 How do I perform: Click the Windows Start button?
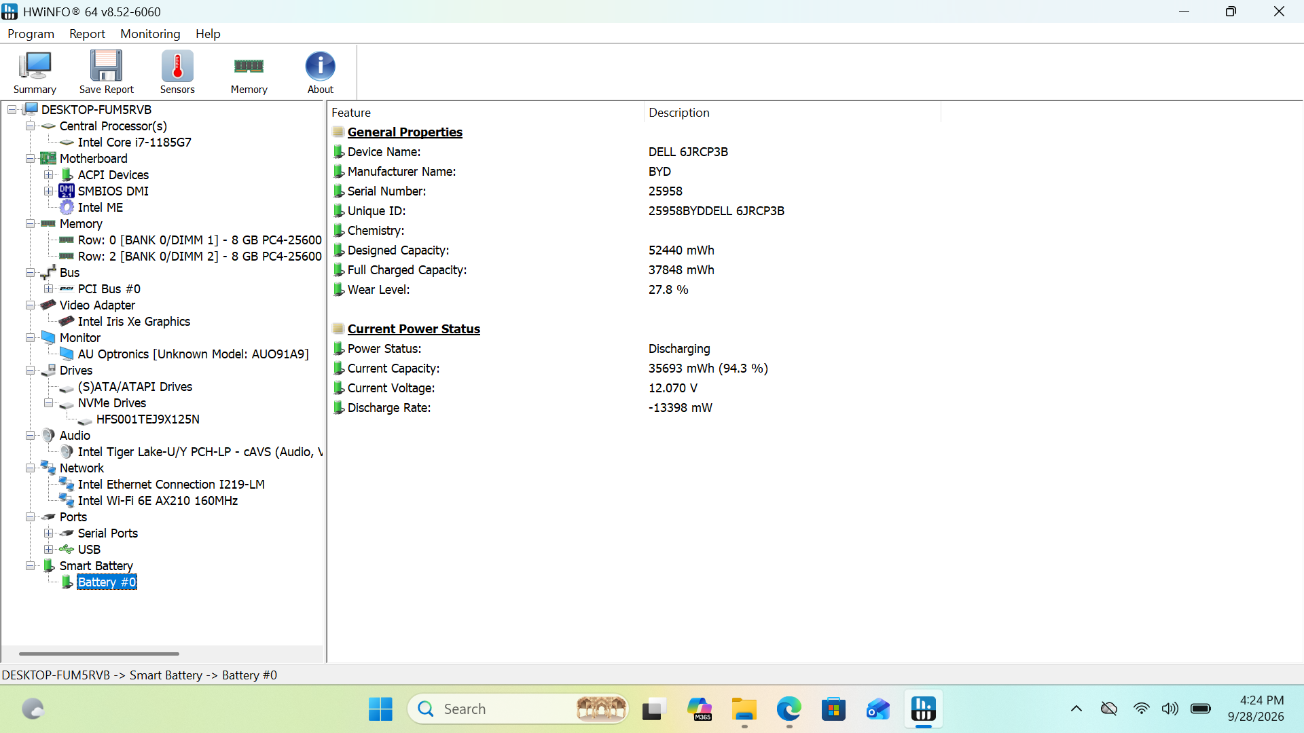tap(380, 709)
